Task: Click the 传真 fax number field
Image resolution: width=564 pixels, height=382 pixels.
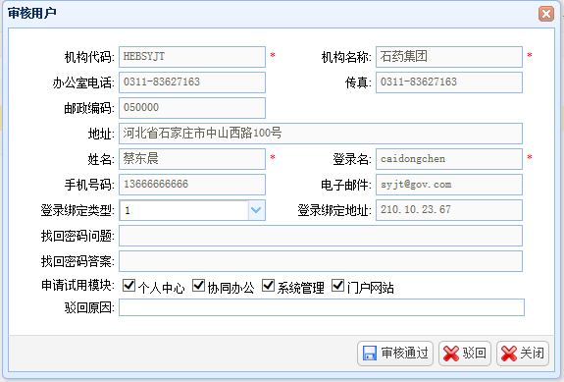Action: (x=449, y=82)
